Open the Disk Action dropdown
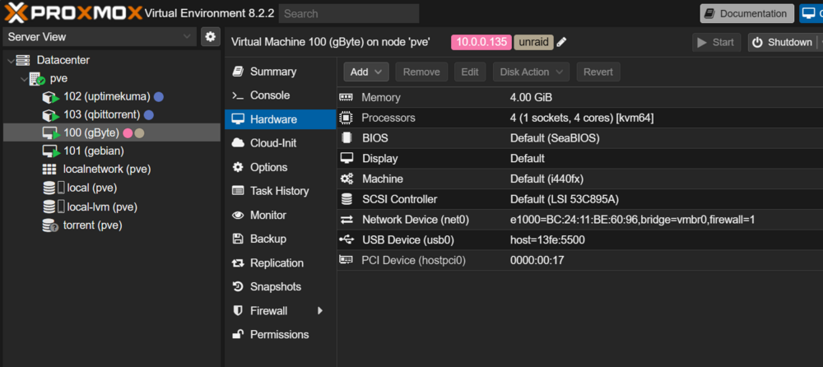823x367 pixels. [x=531, y=72]
